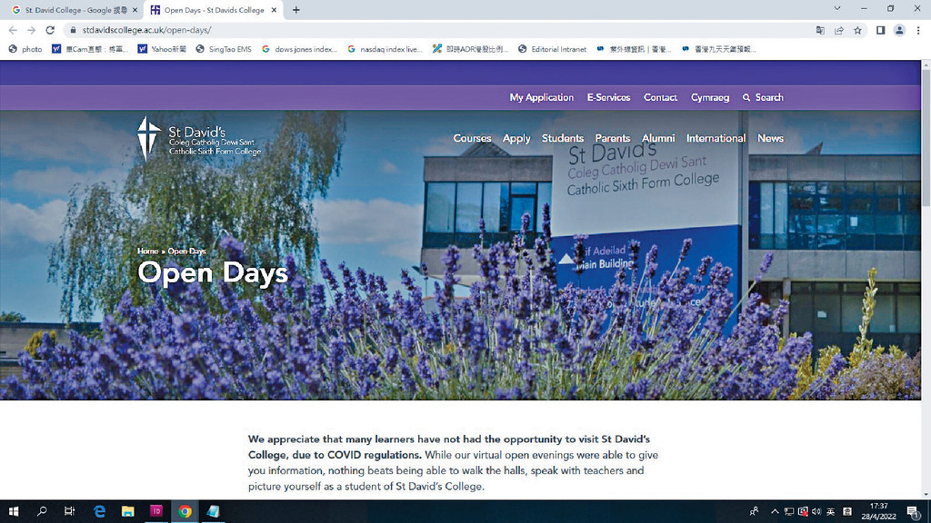The height and width of the screenshot is (523, 931).
Task: View site info via the padlock icon
Action: [x=73, y=30]
